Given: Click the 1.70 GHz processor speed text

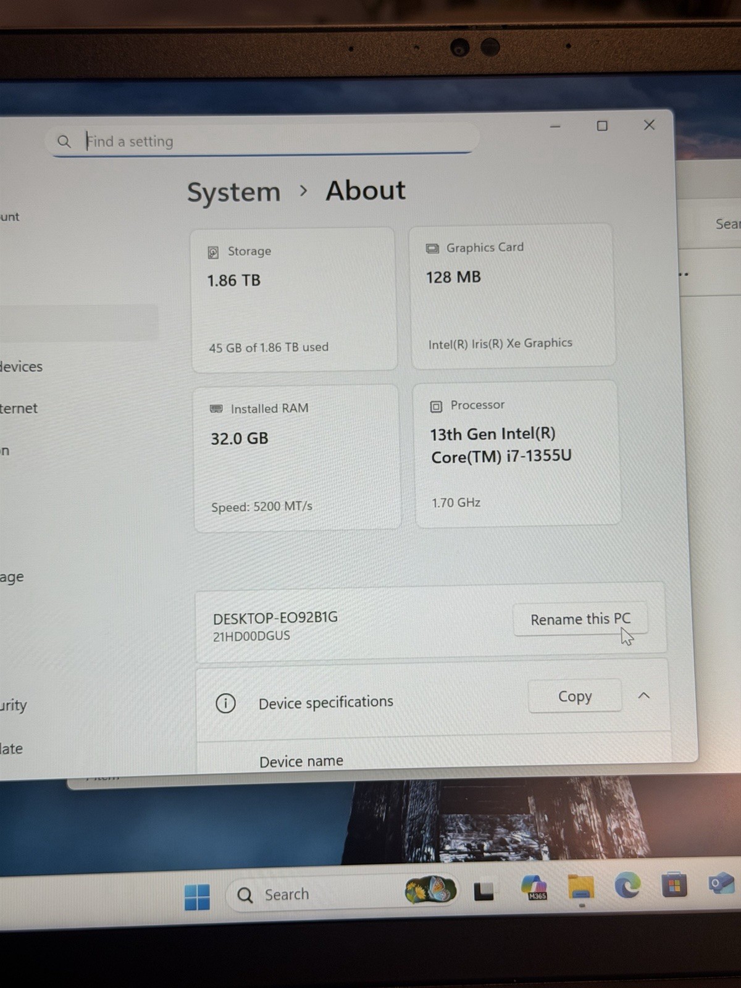Looking at the screenshot, I should (x=456, y=503).
